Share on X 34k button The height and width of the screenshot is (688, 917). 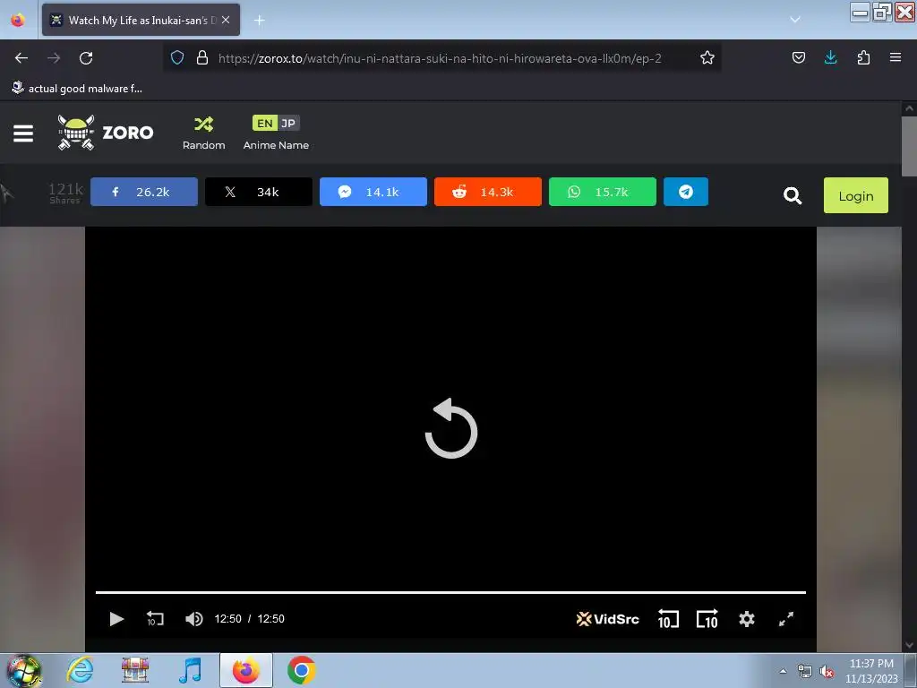(x=259, y=192)
